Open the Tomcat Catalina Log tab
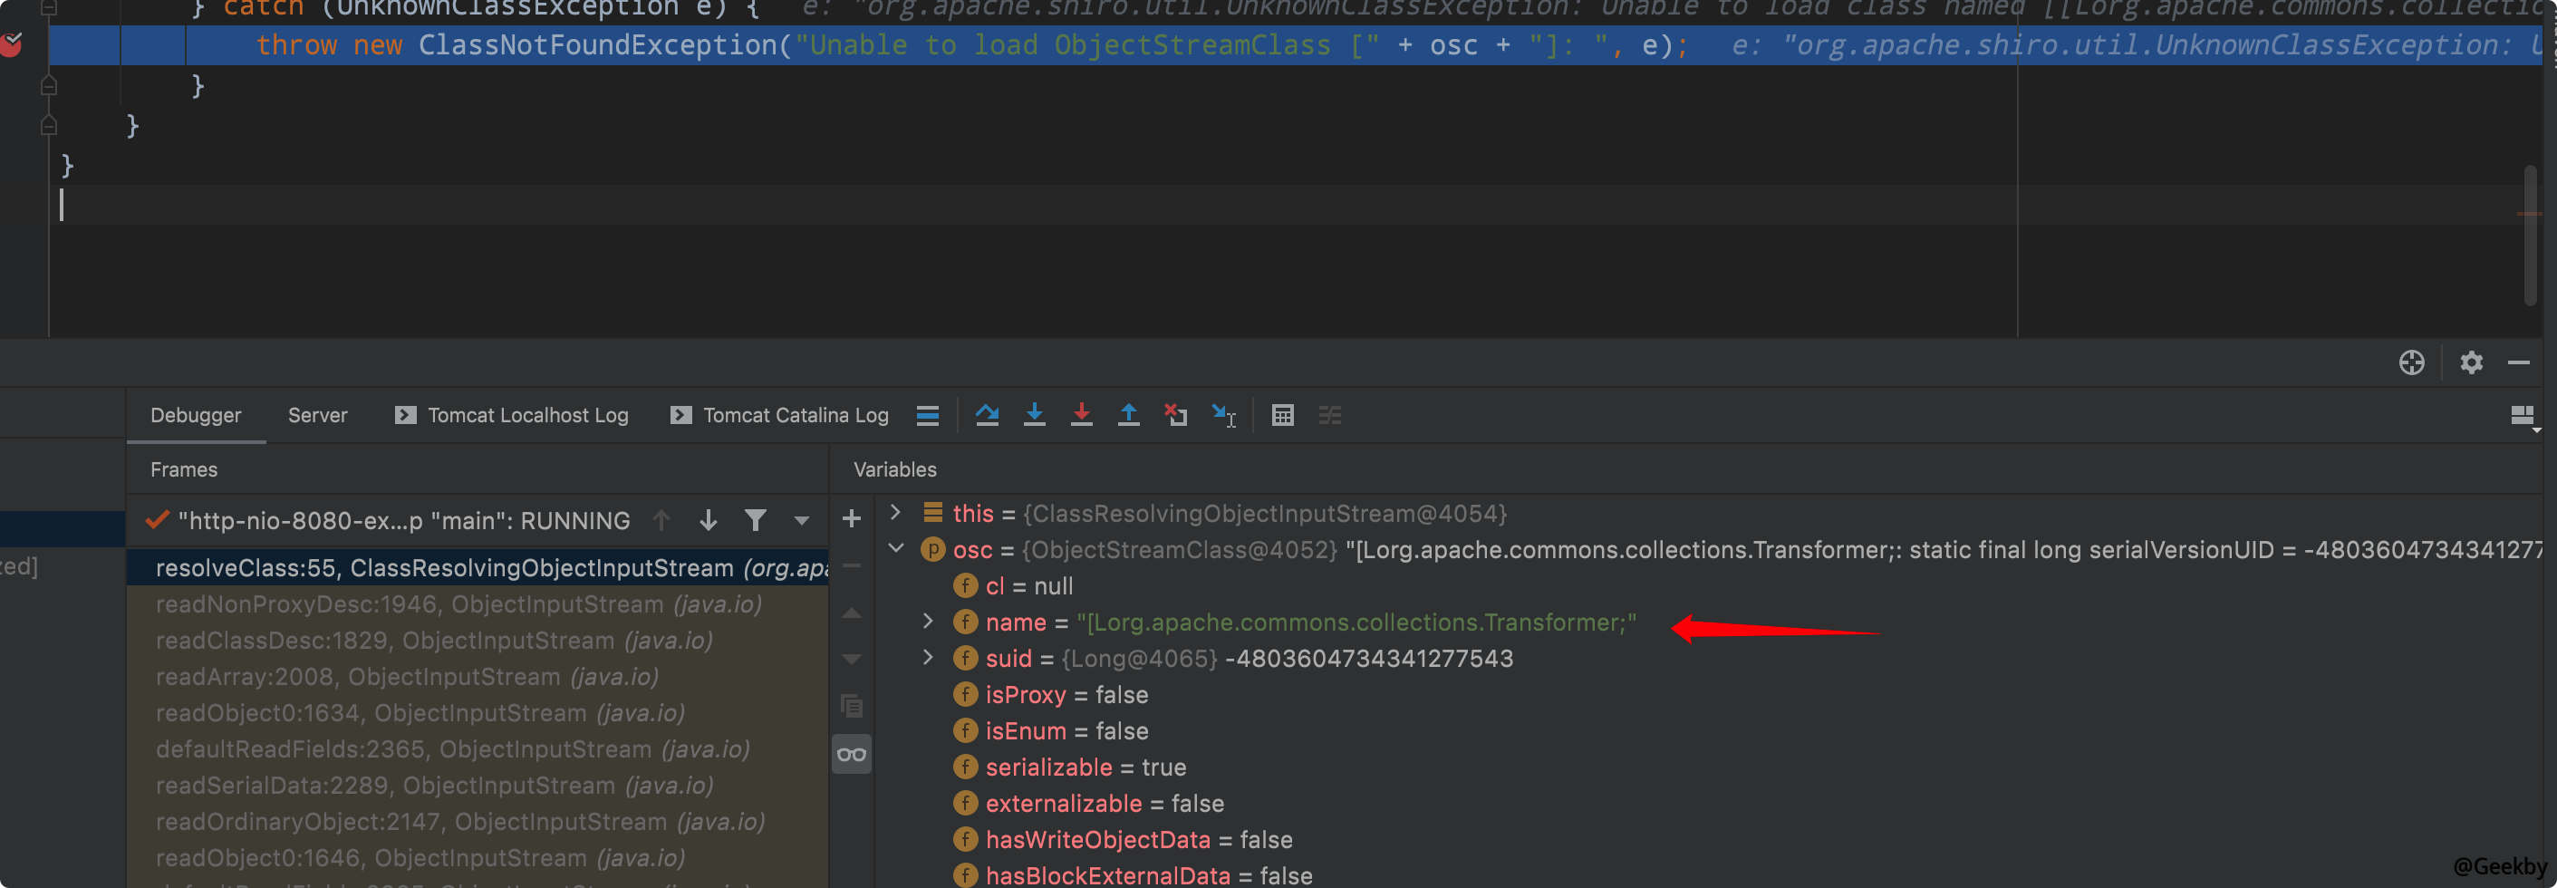Screen dimensions: 2557x888 tap(795, 415)
